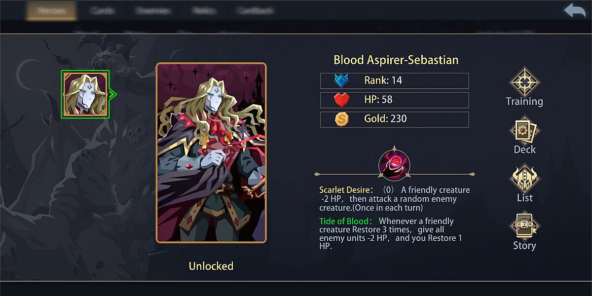Switch to the Heroes tab

pyautogui.click(x=51, y=11)
